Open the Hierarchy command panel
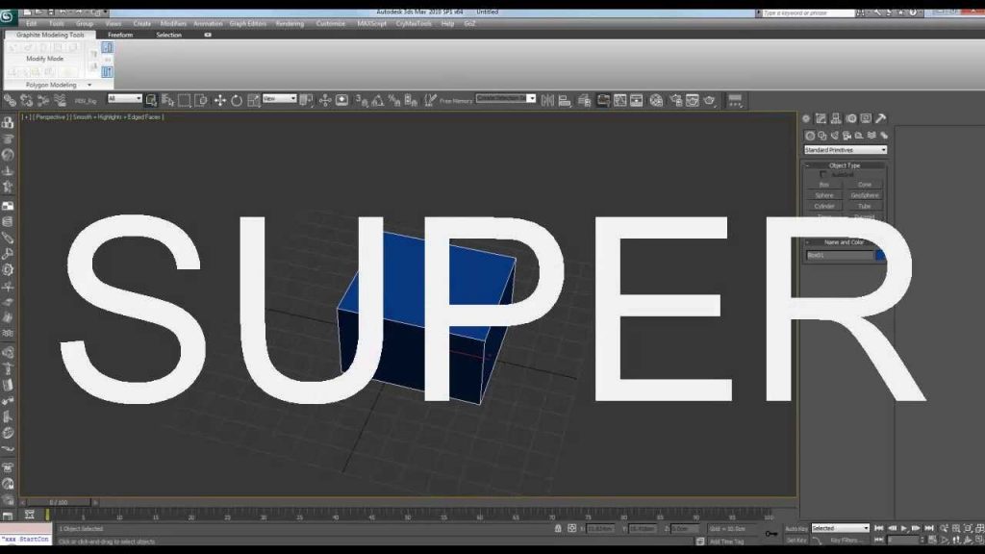985x554 pixels. (x=836, y=118)
